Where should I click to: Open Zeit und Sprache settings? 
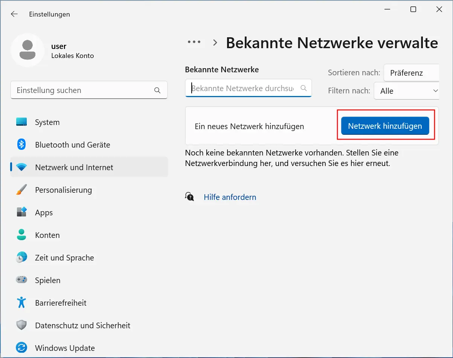(64, 258)
